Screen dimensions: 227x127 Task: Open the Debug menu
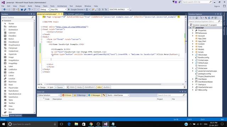(37, 6)
